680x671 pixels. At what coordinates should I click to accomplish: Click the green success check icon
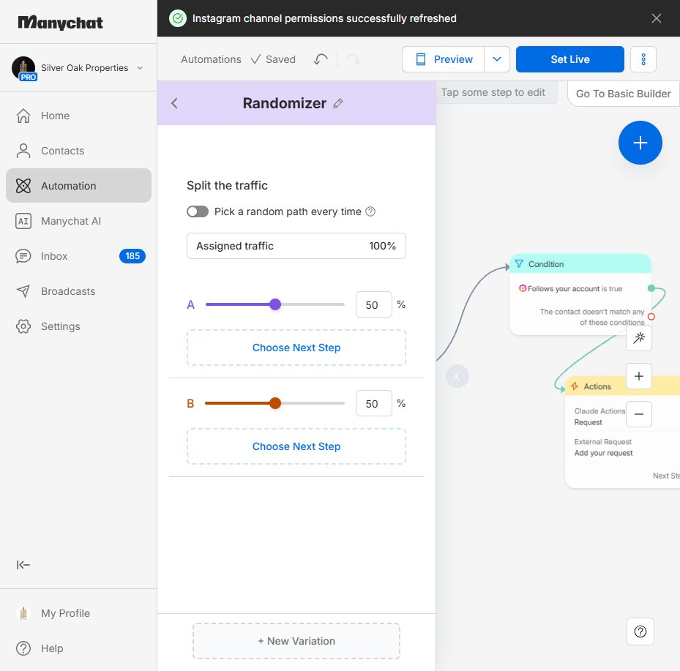click(178, 18)
